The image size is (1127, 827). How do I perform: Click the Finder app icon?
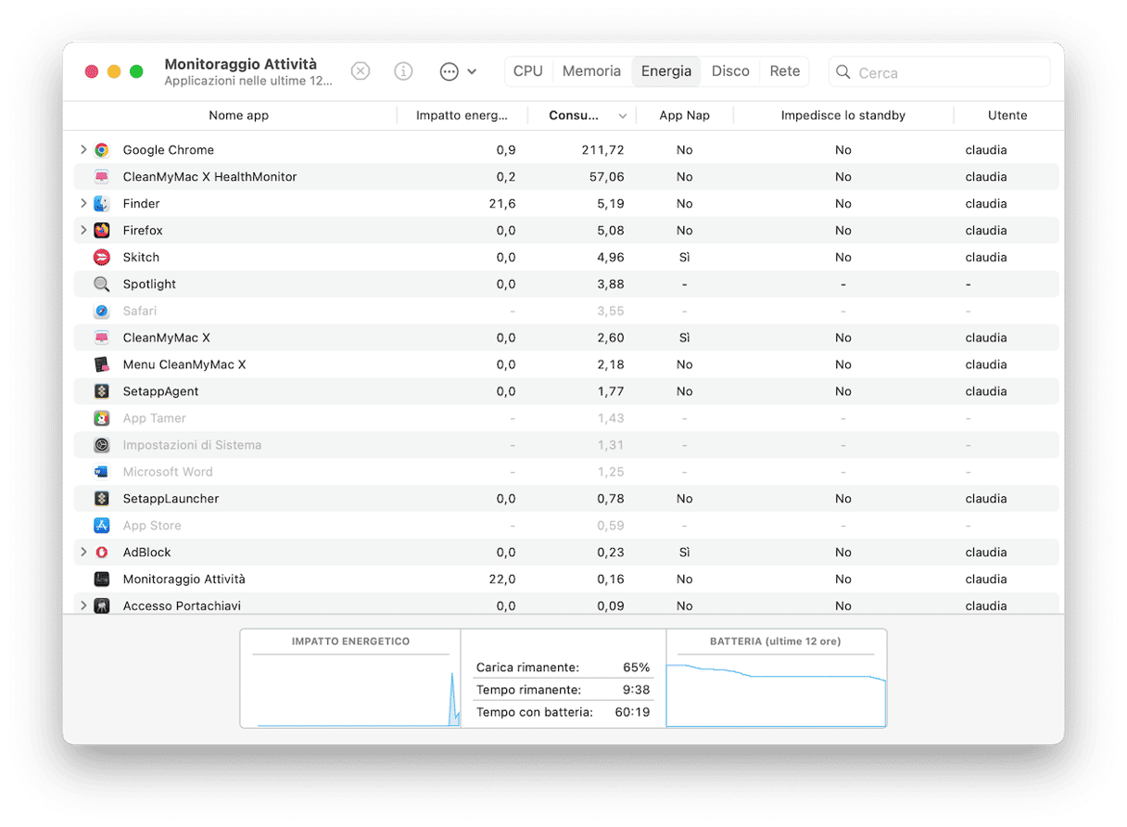pyautogui.click(x=102, y=204)
